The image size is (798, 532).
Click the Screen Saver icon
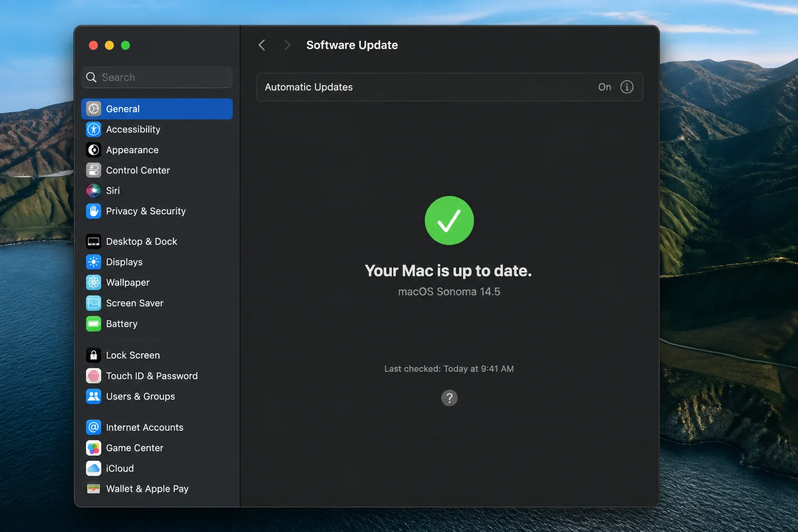coord(94,303)
